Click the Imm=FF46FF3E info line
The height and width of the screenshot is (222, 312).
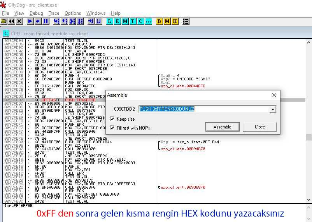tap(18, 206)
